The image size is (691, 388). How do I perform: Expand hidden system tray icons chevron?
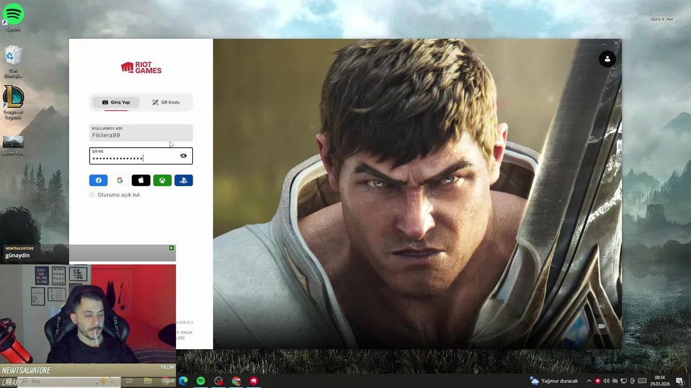589,381
